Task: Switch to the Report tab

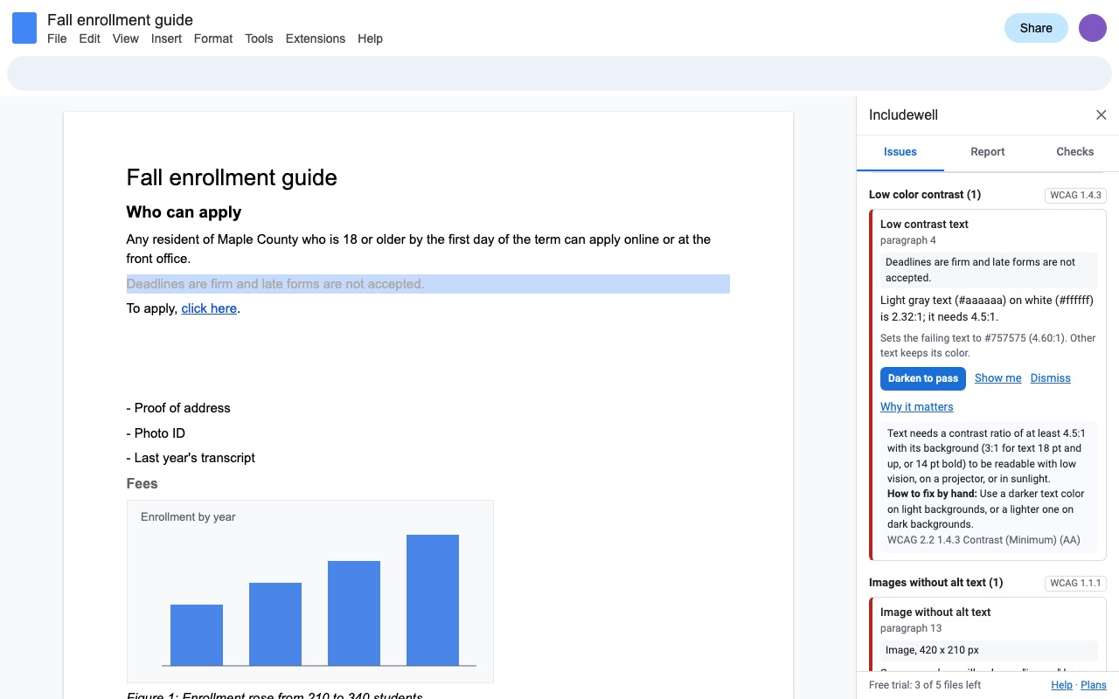Action: 988,152
